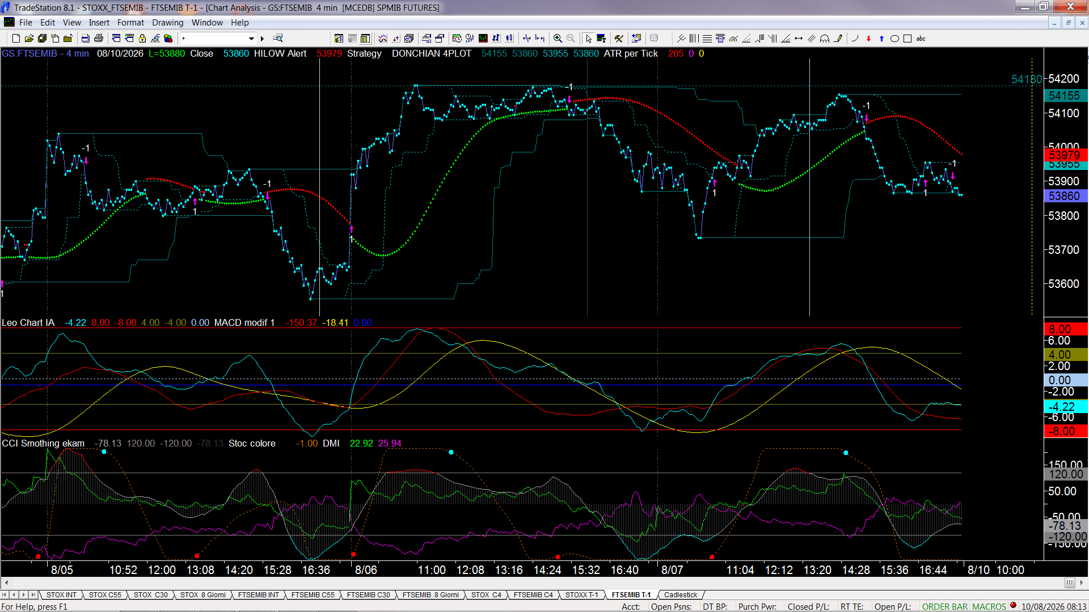
Task: Click the first-tab navigation arrow
Action: [5, 595]
